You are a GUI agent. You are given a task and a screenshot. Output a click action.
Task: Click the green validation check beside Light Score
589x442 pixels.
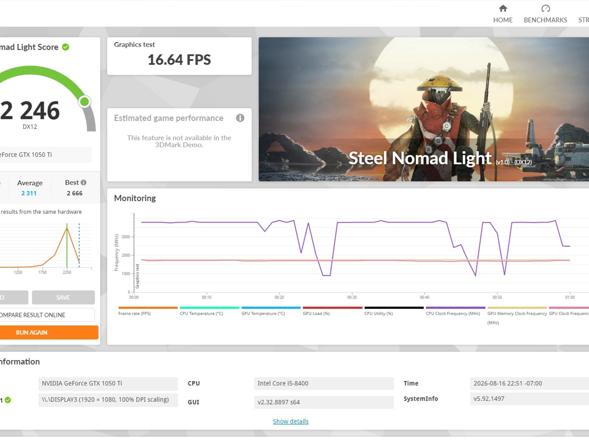66,47
